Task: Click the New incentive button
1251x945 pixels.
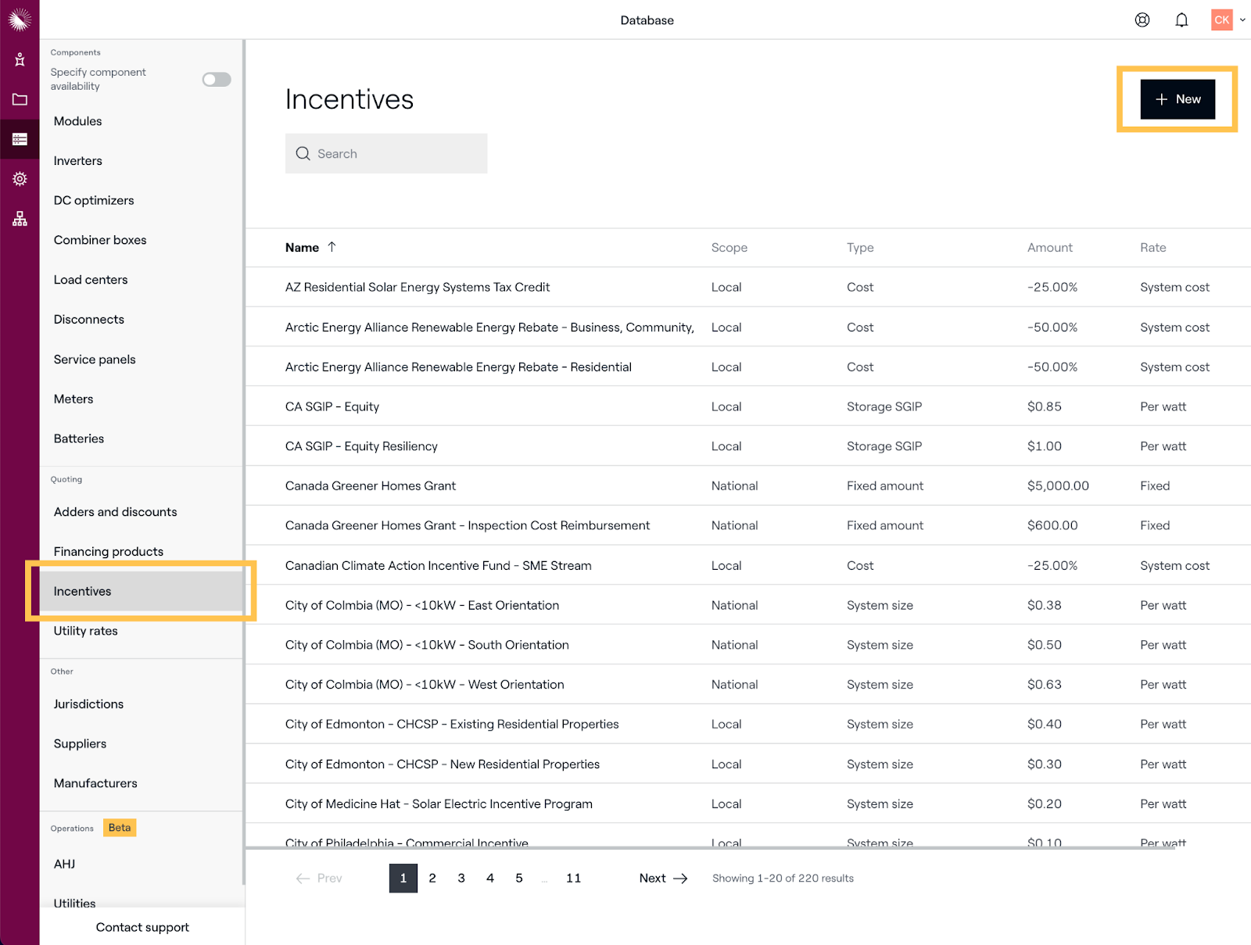Action: (x=1177, y=99)
